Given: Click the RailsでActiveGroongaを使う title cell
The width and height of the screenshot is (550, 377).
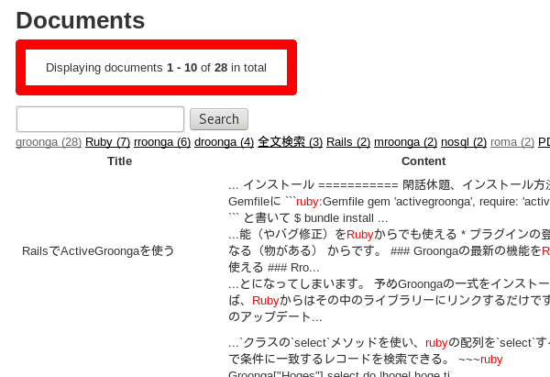Looking at the screenshot, I should pos(98,251).
